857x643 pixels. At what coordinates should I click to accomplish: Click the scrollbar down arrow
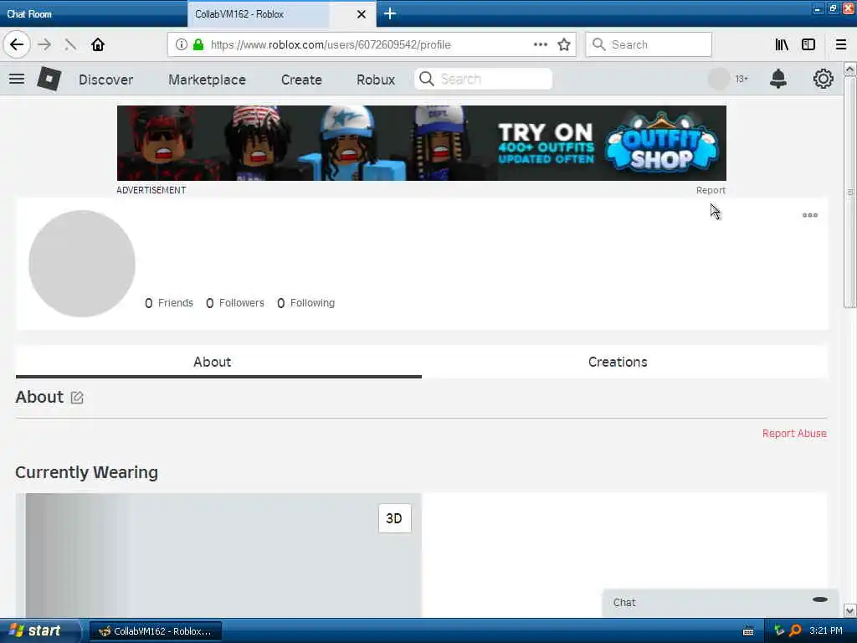point(850,610)
